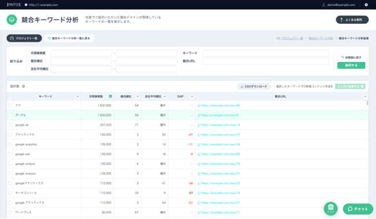Open the floating task clipboard button
The height and width of the screenshot is (219, 376).
coord(331,209)
